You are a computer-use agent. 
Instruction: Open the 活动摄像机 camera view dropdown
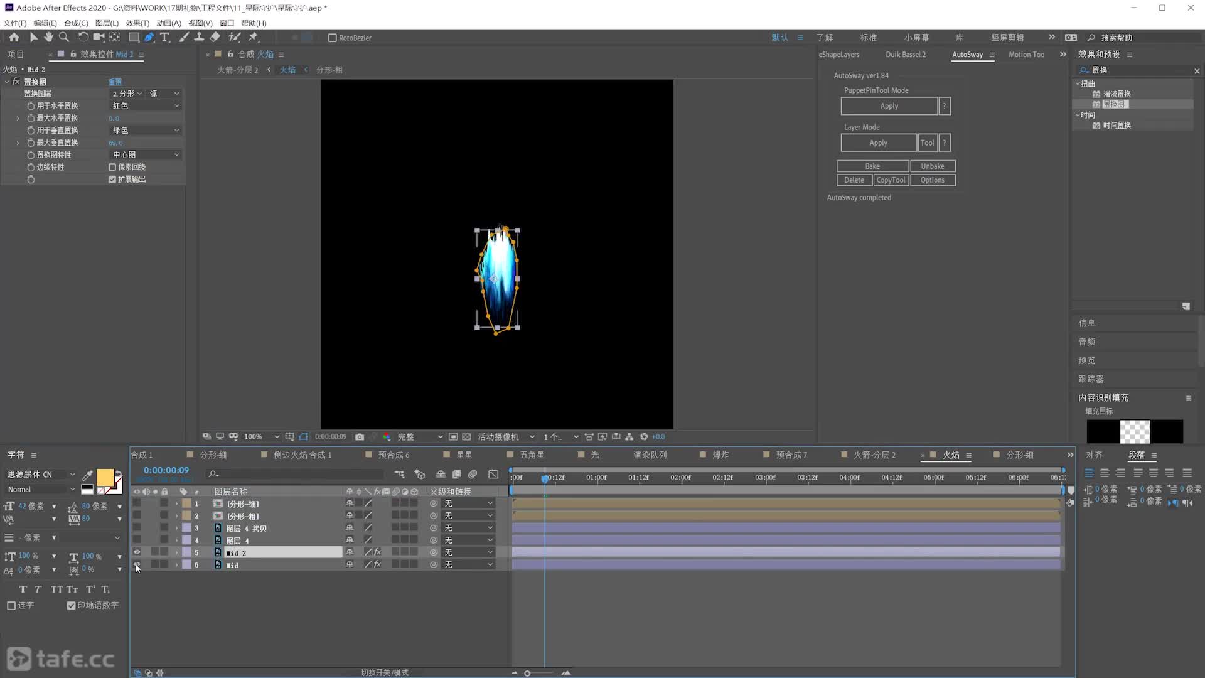[x=506, y=436]
